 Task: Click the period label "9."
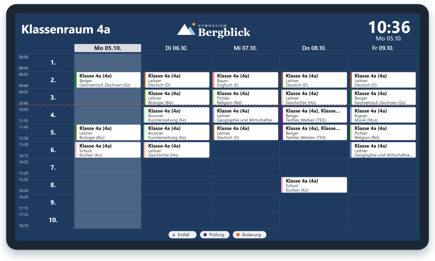53,203
